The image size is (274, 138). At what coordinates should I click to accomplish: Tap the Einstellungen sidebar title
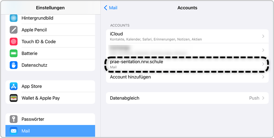[50, 8]
